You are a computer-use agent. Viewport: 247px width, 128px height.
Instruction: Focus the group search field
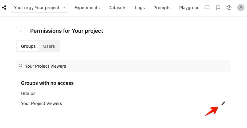[x=123, y=66]
